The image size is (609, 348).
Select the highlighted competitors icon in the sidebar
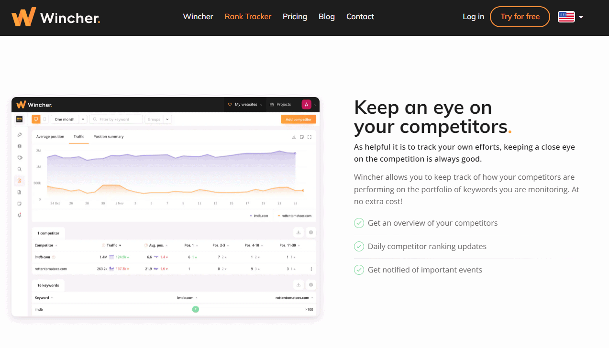click(20, 181)
